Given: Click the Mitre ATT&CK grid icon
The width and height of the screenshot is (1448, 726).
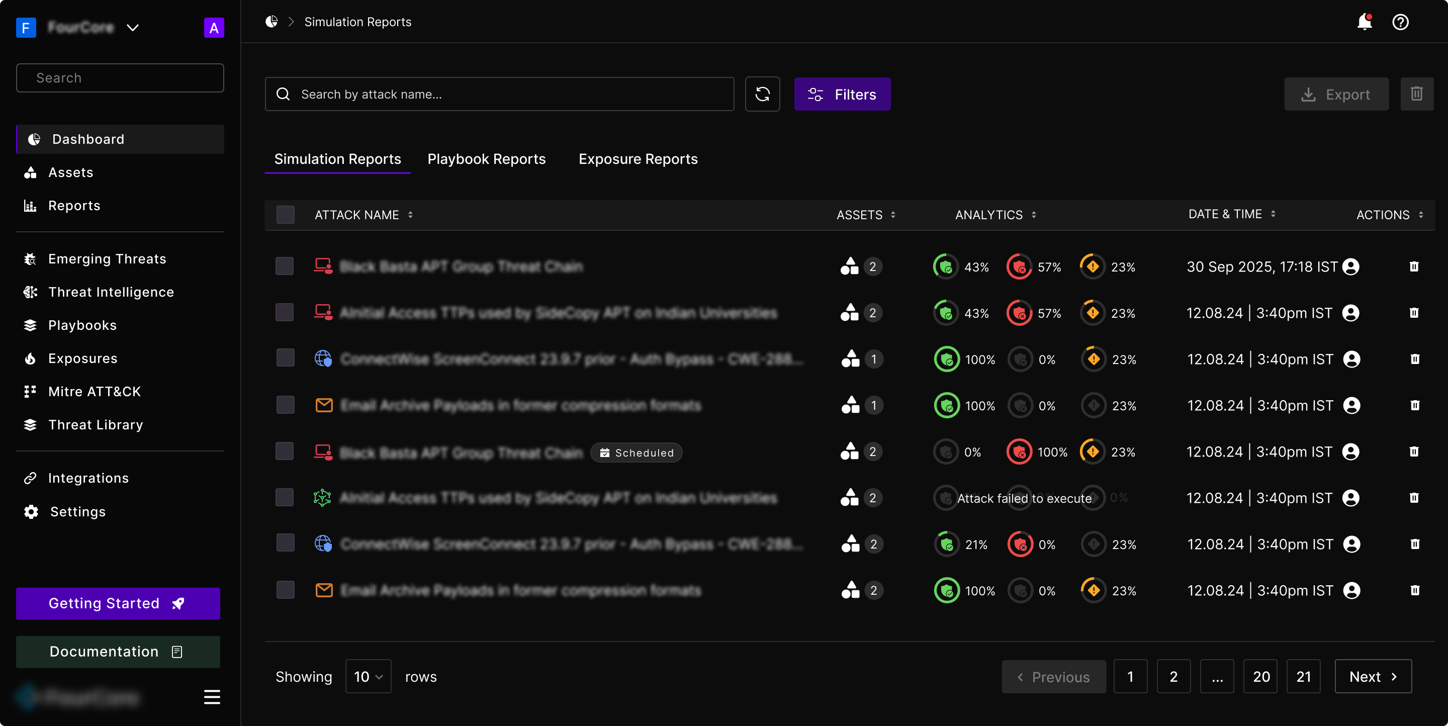Looking at the screenshot, I should point(30,392).
